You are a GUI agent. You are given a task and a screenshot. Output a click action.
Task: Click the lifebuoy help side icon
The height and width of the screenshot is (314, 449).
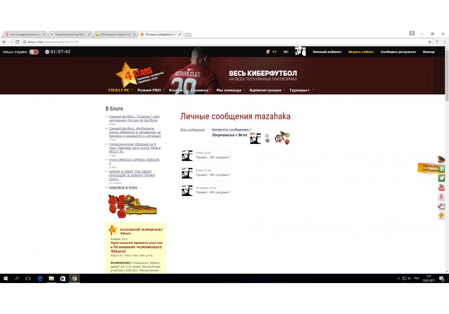click(x=441, y=206)
